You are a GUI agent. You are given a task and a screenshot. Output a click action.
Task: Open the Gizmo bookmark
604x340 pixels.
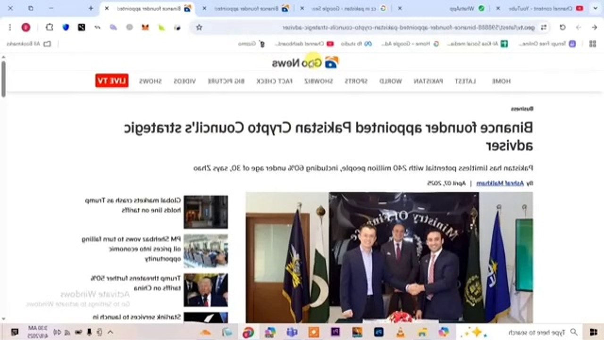click(x=251, y=43)
